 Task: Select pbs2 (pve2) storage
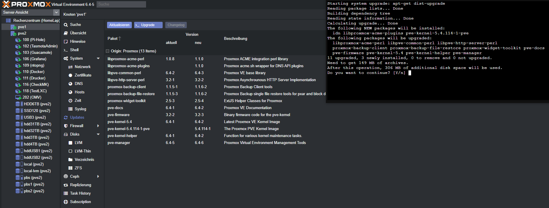34,191
